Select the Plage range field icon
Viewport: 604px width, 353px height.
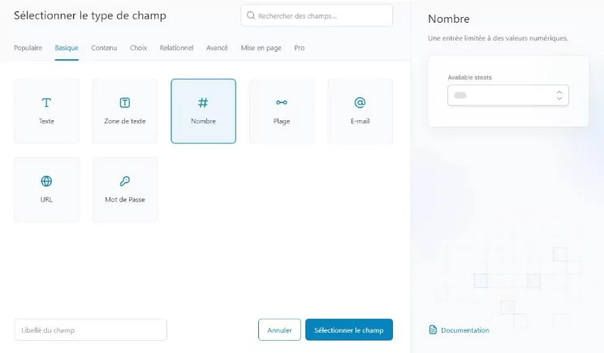click(x=282, y=103)
